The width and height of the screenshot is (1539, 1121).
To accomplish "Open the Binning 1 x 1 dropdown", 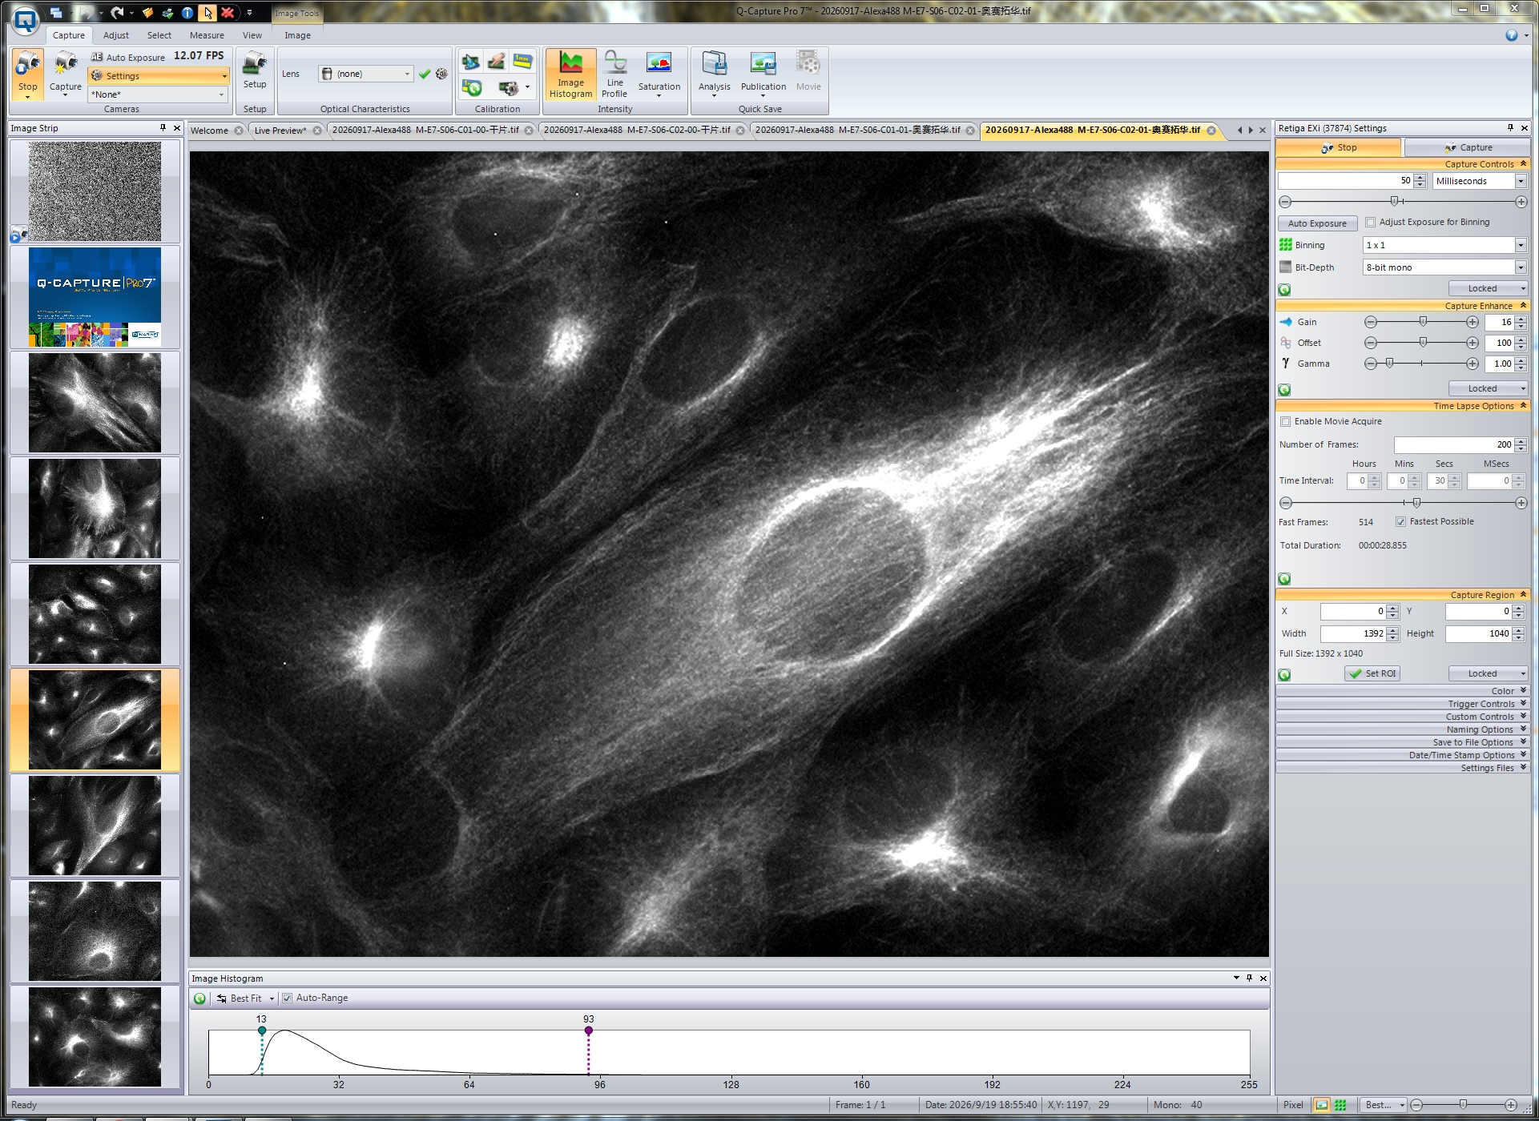I will [1444, 245].
